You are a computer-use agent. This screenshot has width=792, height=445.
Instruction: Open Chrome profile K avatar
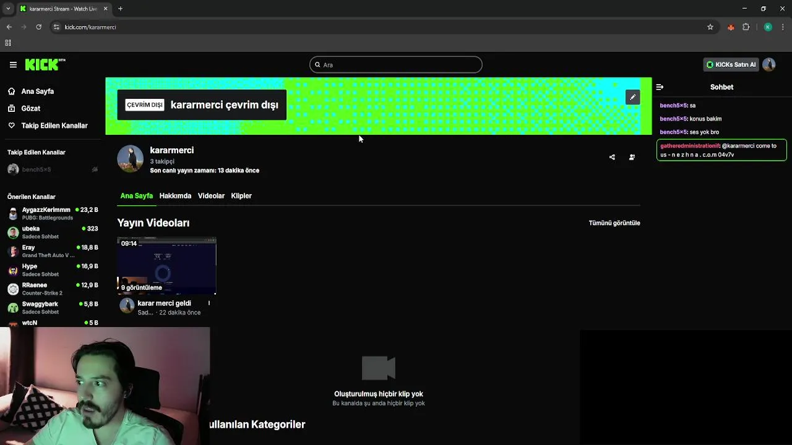click(x=768, y=27)
